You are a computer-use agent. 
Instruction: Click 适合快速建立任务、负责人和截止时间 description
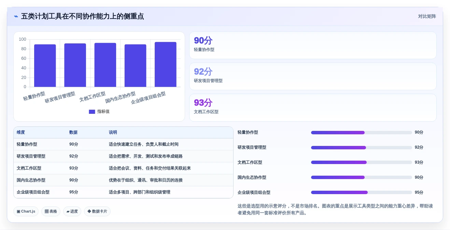(x=144, y=144)
